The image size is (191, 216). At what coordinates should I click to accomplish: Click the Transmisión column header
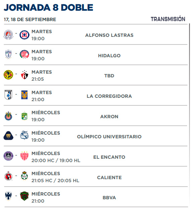168,19
